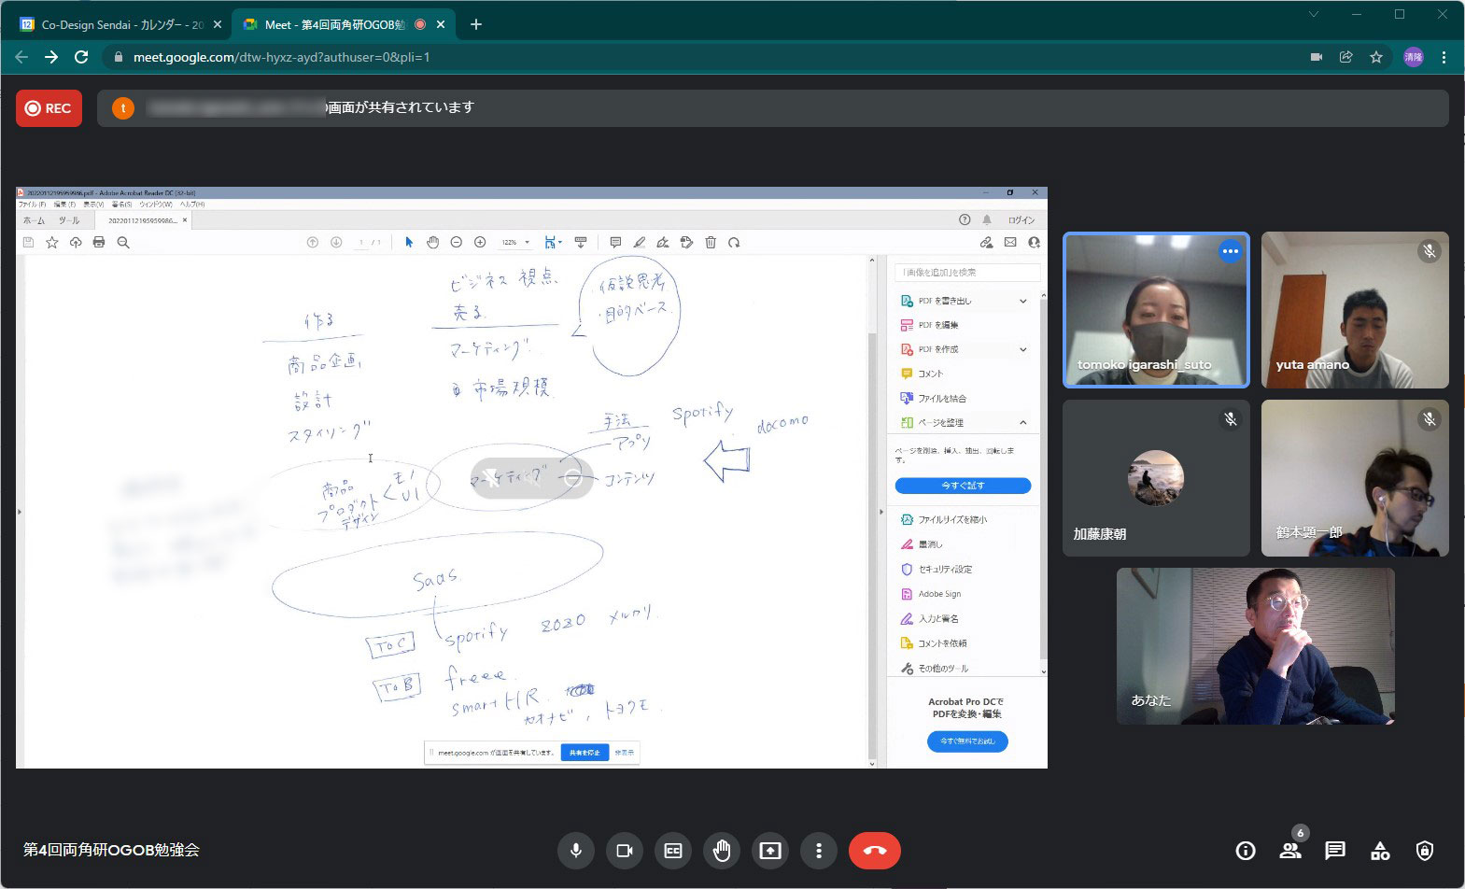Open Chrome's three-dot browser menu
This screenshot has width=1465, height=889.
pos(1444,57)
